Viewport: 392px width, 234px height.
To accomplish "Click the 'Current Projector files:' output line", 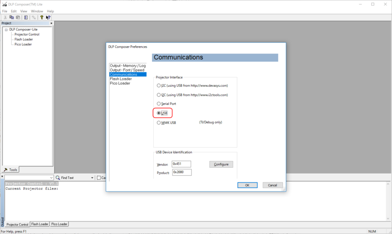I will point(32,189).
